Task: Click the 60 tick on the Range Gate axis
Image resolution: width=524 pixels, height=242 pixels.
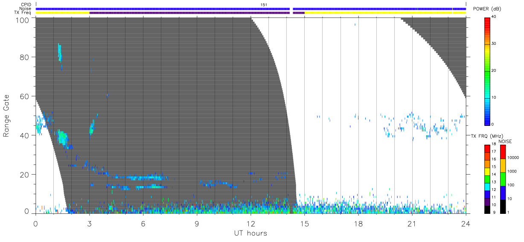Action: click(x=25, y=96)
